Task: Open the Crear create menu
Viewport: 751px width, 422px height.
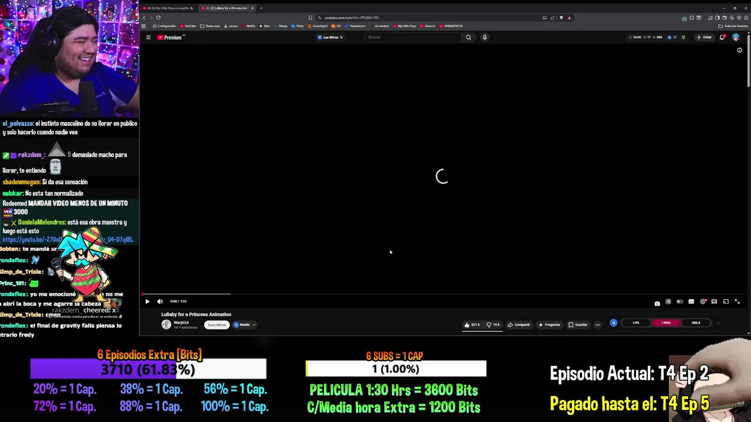Action: click(x=704, y=38)
